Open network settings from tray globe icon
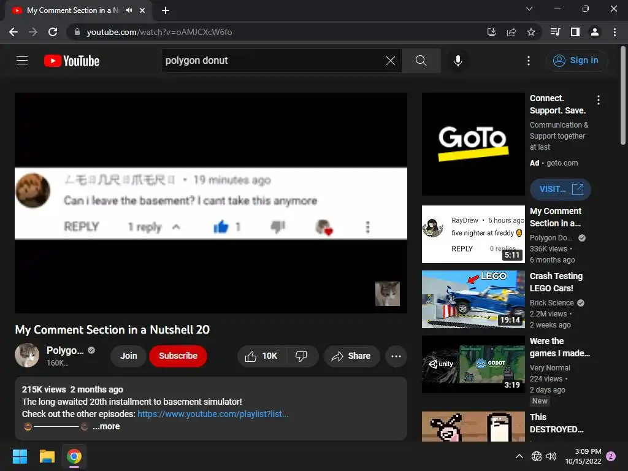This screenshot has height=471, width=628. tap(537, 456)
